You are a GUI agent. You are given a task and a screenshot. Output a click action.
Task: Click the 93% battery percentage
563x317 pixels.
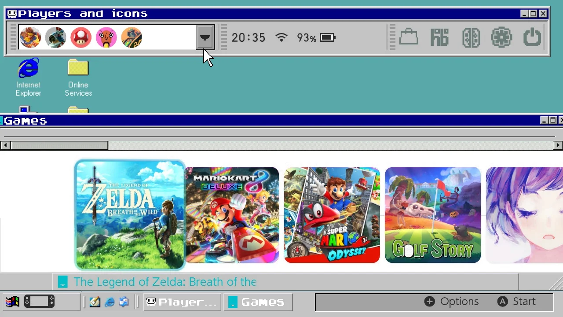click(x=307, y=38)
